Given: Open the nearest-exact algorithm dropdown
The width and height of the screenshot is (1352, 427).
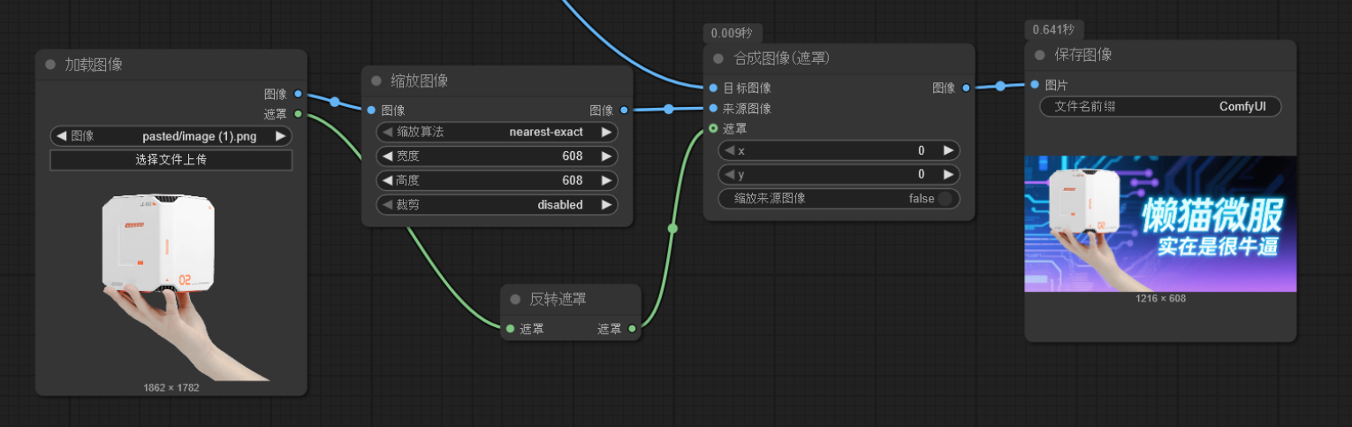Looking at the screenshot, I should (x=498, y=132).
